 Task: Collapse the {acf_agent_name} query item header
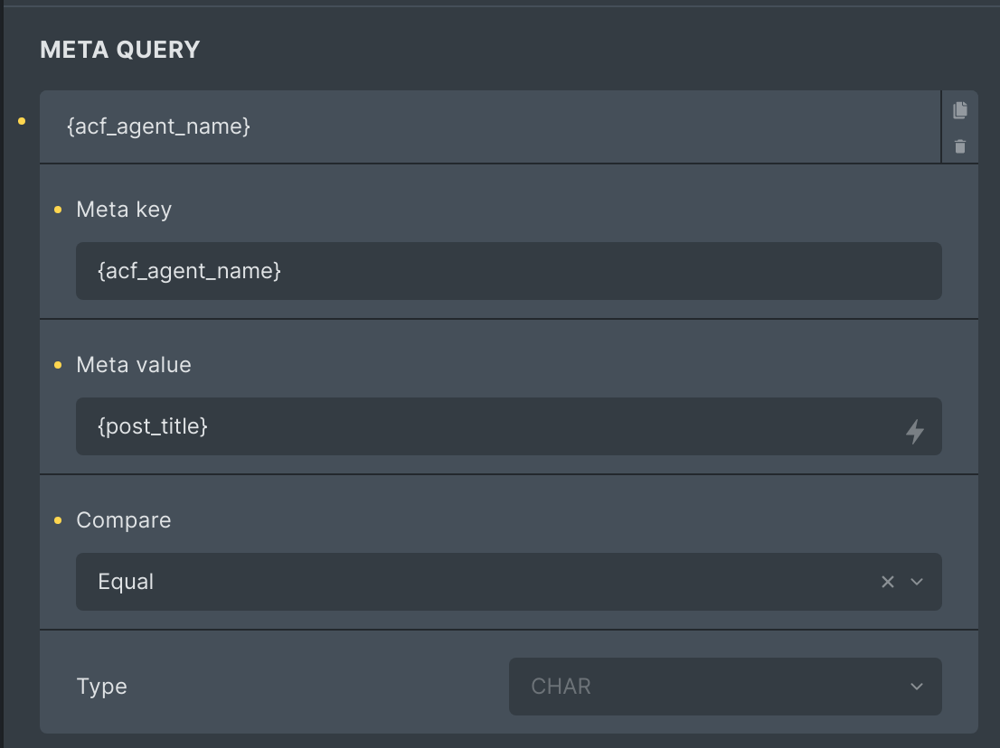pos(490,126)
